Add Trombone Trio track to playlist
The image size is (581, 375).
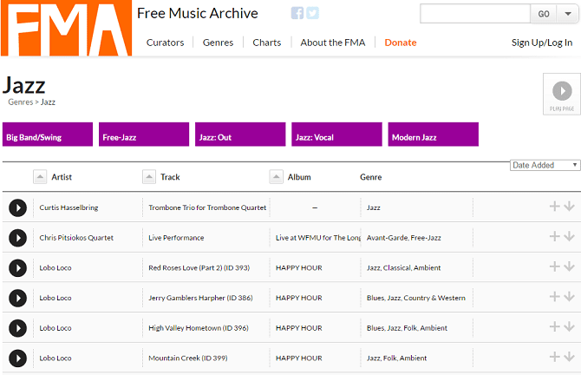click(554, 207)
